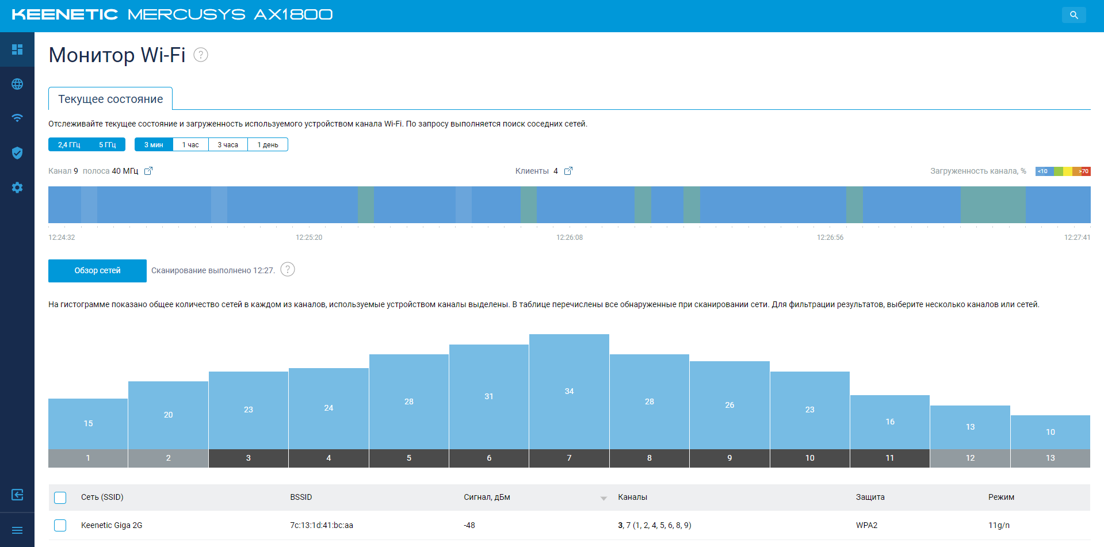The width and height of the screenshot is (1104, 547).
Task: Select the 2,4 ГГц band
Action: tap(69, 144)
